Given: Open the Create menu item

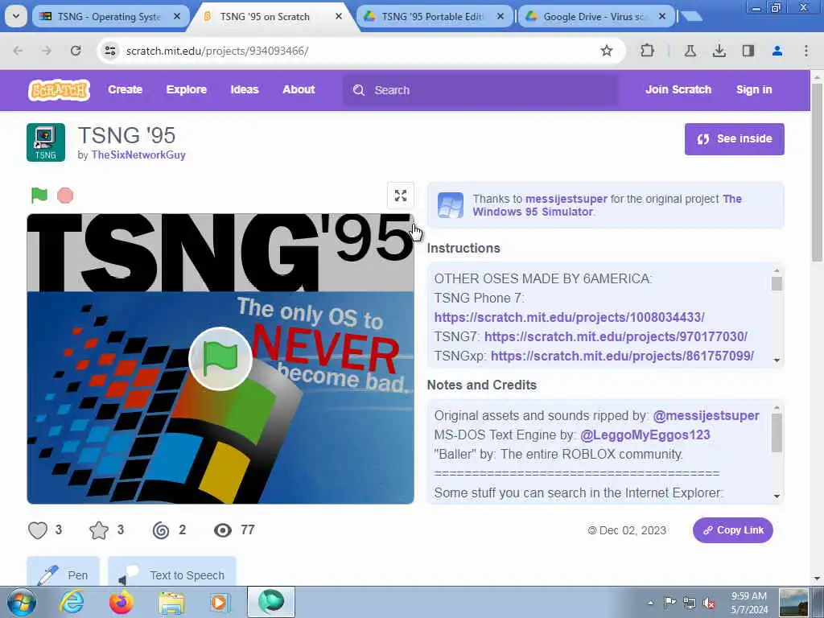Looking at the screenshot, I should pos(125,90).
